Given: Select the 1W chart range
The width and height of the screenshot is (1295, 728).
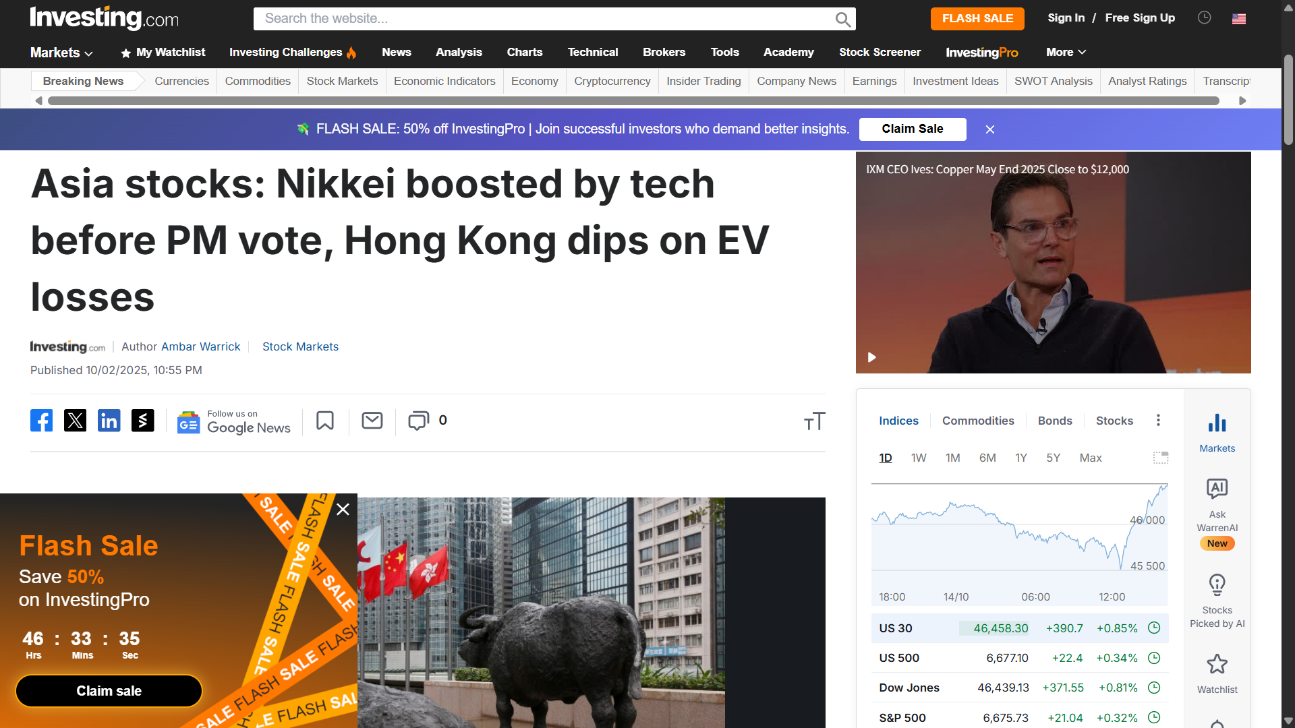Looking at the screenshot, I should [919, 458].
